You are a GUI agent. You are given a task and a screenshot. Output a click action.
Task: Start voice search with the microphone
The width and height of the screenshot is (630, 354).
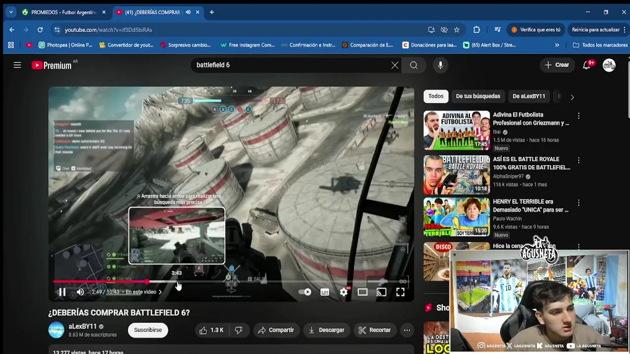[x=441, y=65]
